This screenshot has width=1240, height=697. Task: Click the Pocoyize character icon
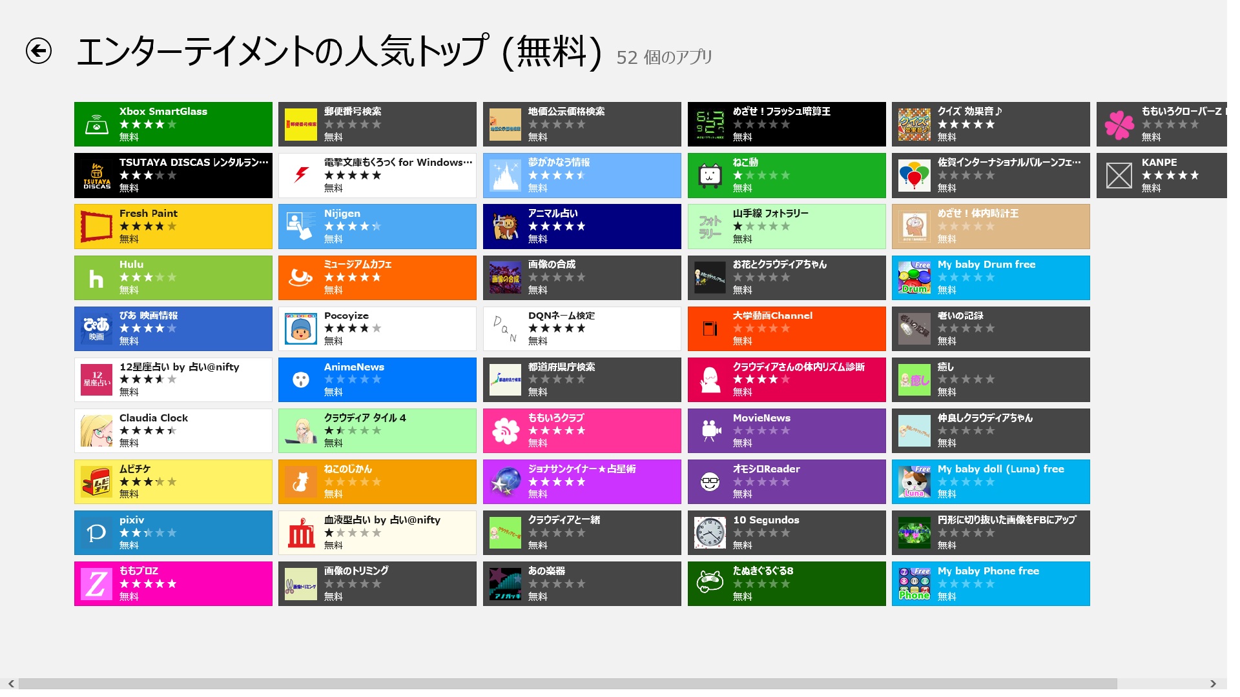(x=301, y=329)
